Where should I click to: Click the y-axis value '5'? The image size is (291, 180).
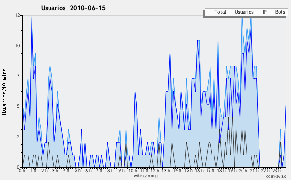click(18, 107)
